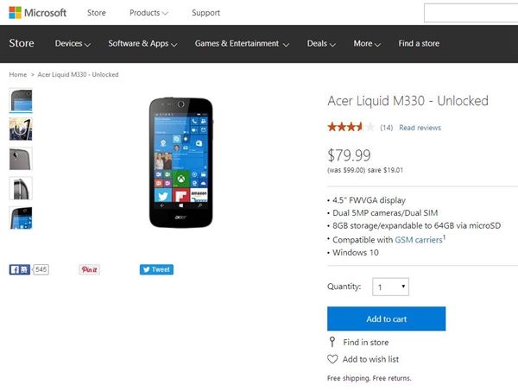Click the Pinterest Pin it button
This screenshot has width=518, height=391.
(90, 269)
